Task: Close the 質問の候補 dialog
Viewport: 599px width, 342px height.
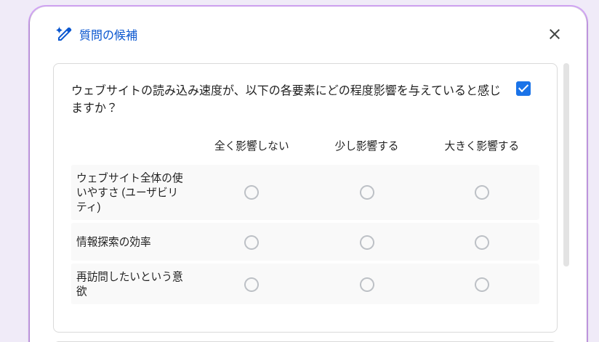Action: (555, 34)
